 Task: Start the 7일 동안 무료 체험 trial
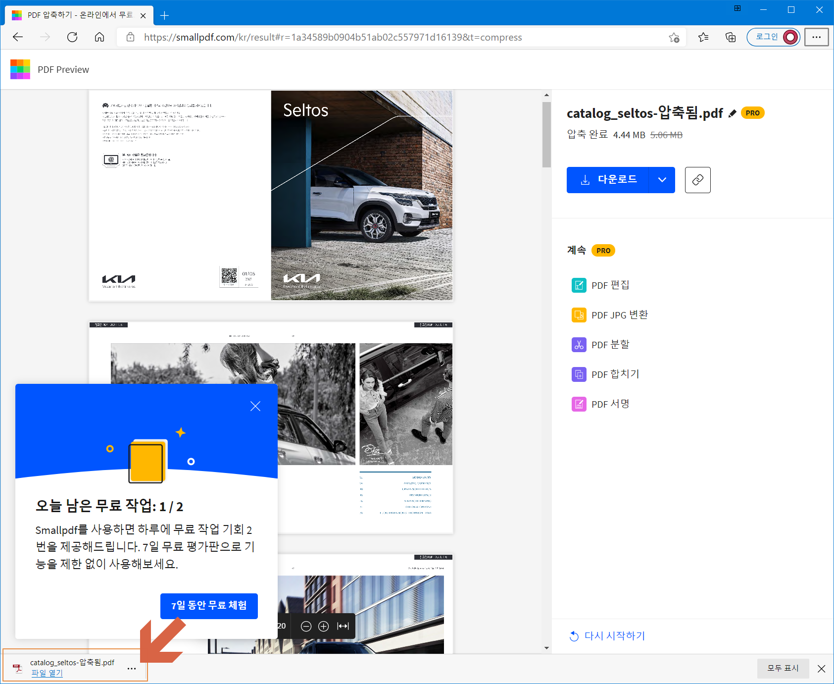pyautogui.click(x=209, y=606)
